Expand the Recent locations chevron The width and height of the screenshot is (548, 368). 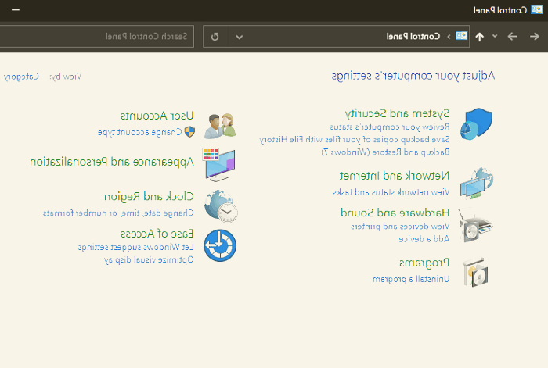(x=495, y=36)
